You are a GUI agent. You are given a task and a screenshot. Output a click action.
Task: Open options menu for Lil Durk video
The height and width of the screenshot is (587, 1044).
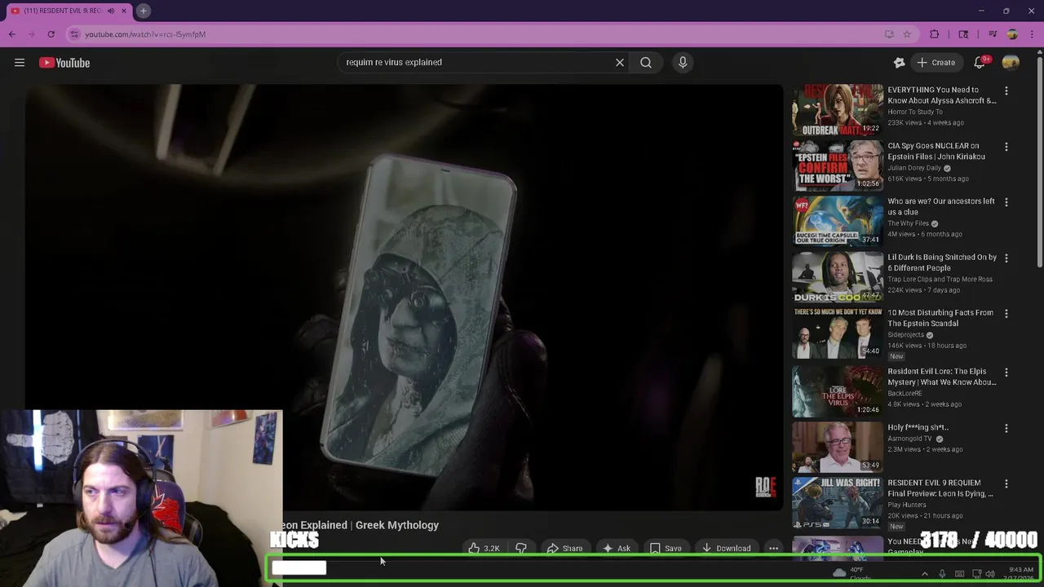click(x=1006, y=258)
